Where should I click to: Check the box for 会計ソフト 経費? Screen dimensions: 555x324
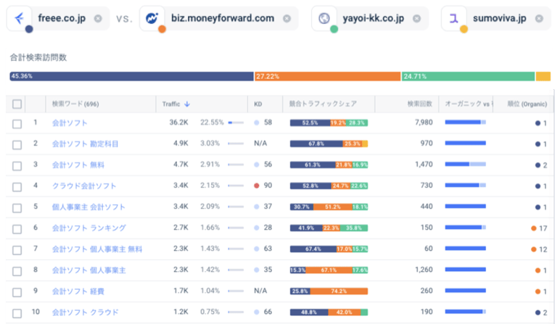17,292
